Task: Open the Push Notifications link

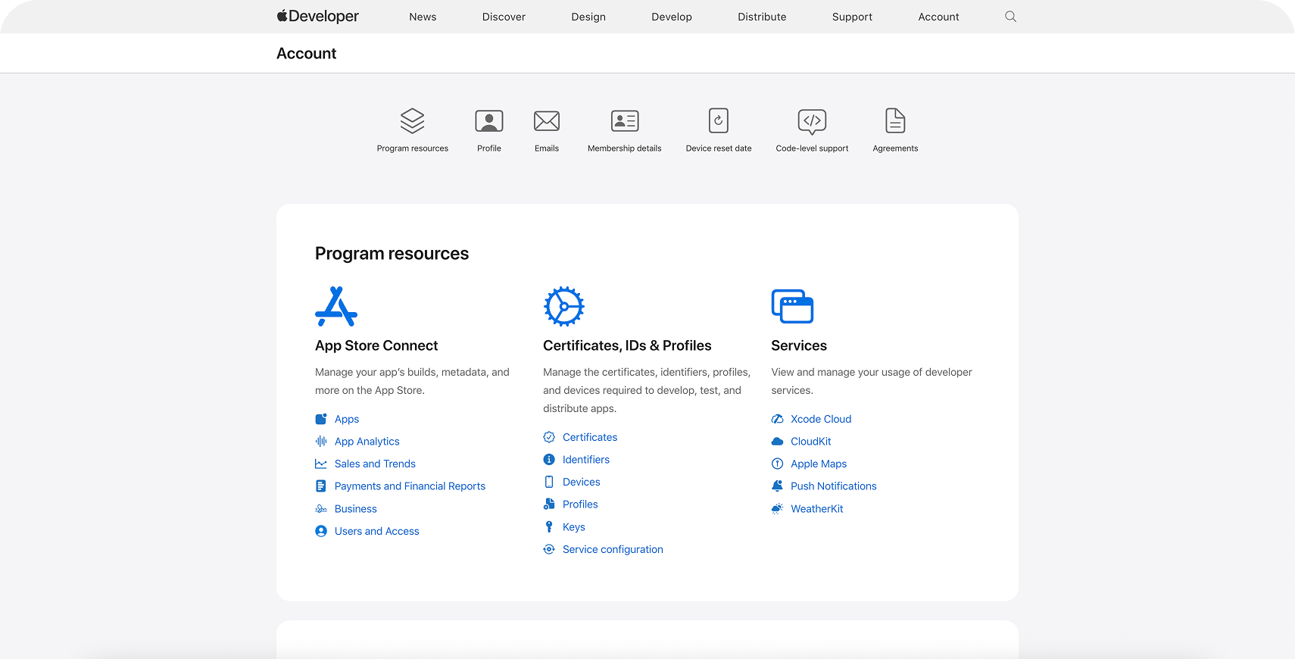Action: tap(834, 486)
